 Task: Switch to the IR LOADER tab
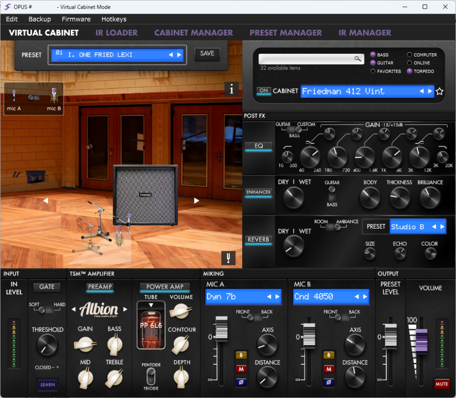(116, 33)
